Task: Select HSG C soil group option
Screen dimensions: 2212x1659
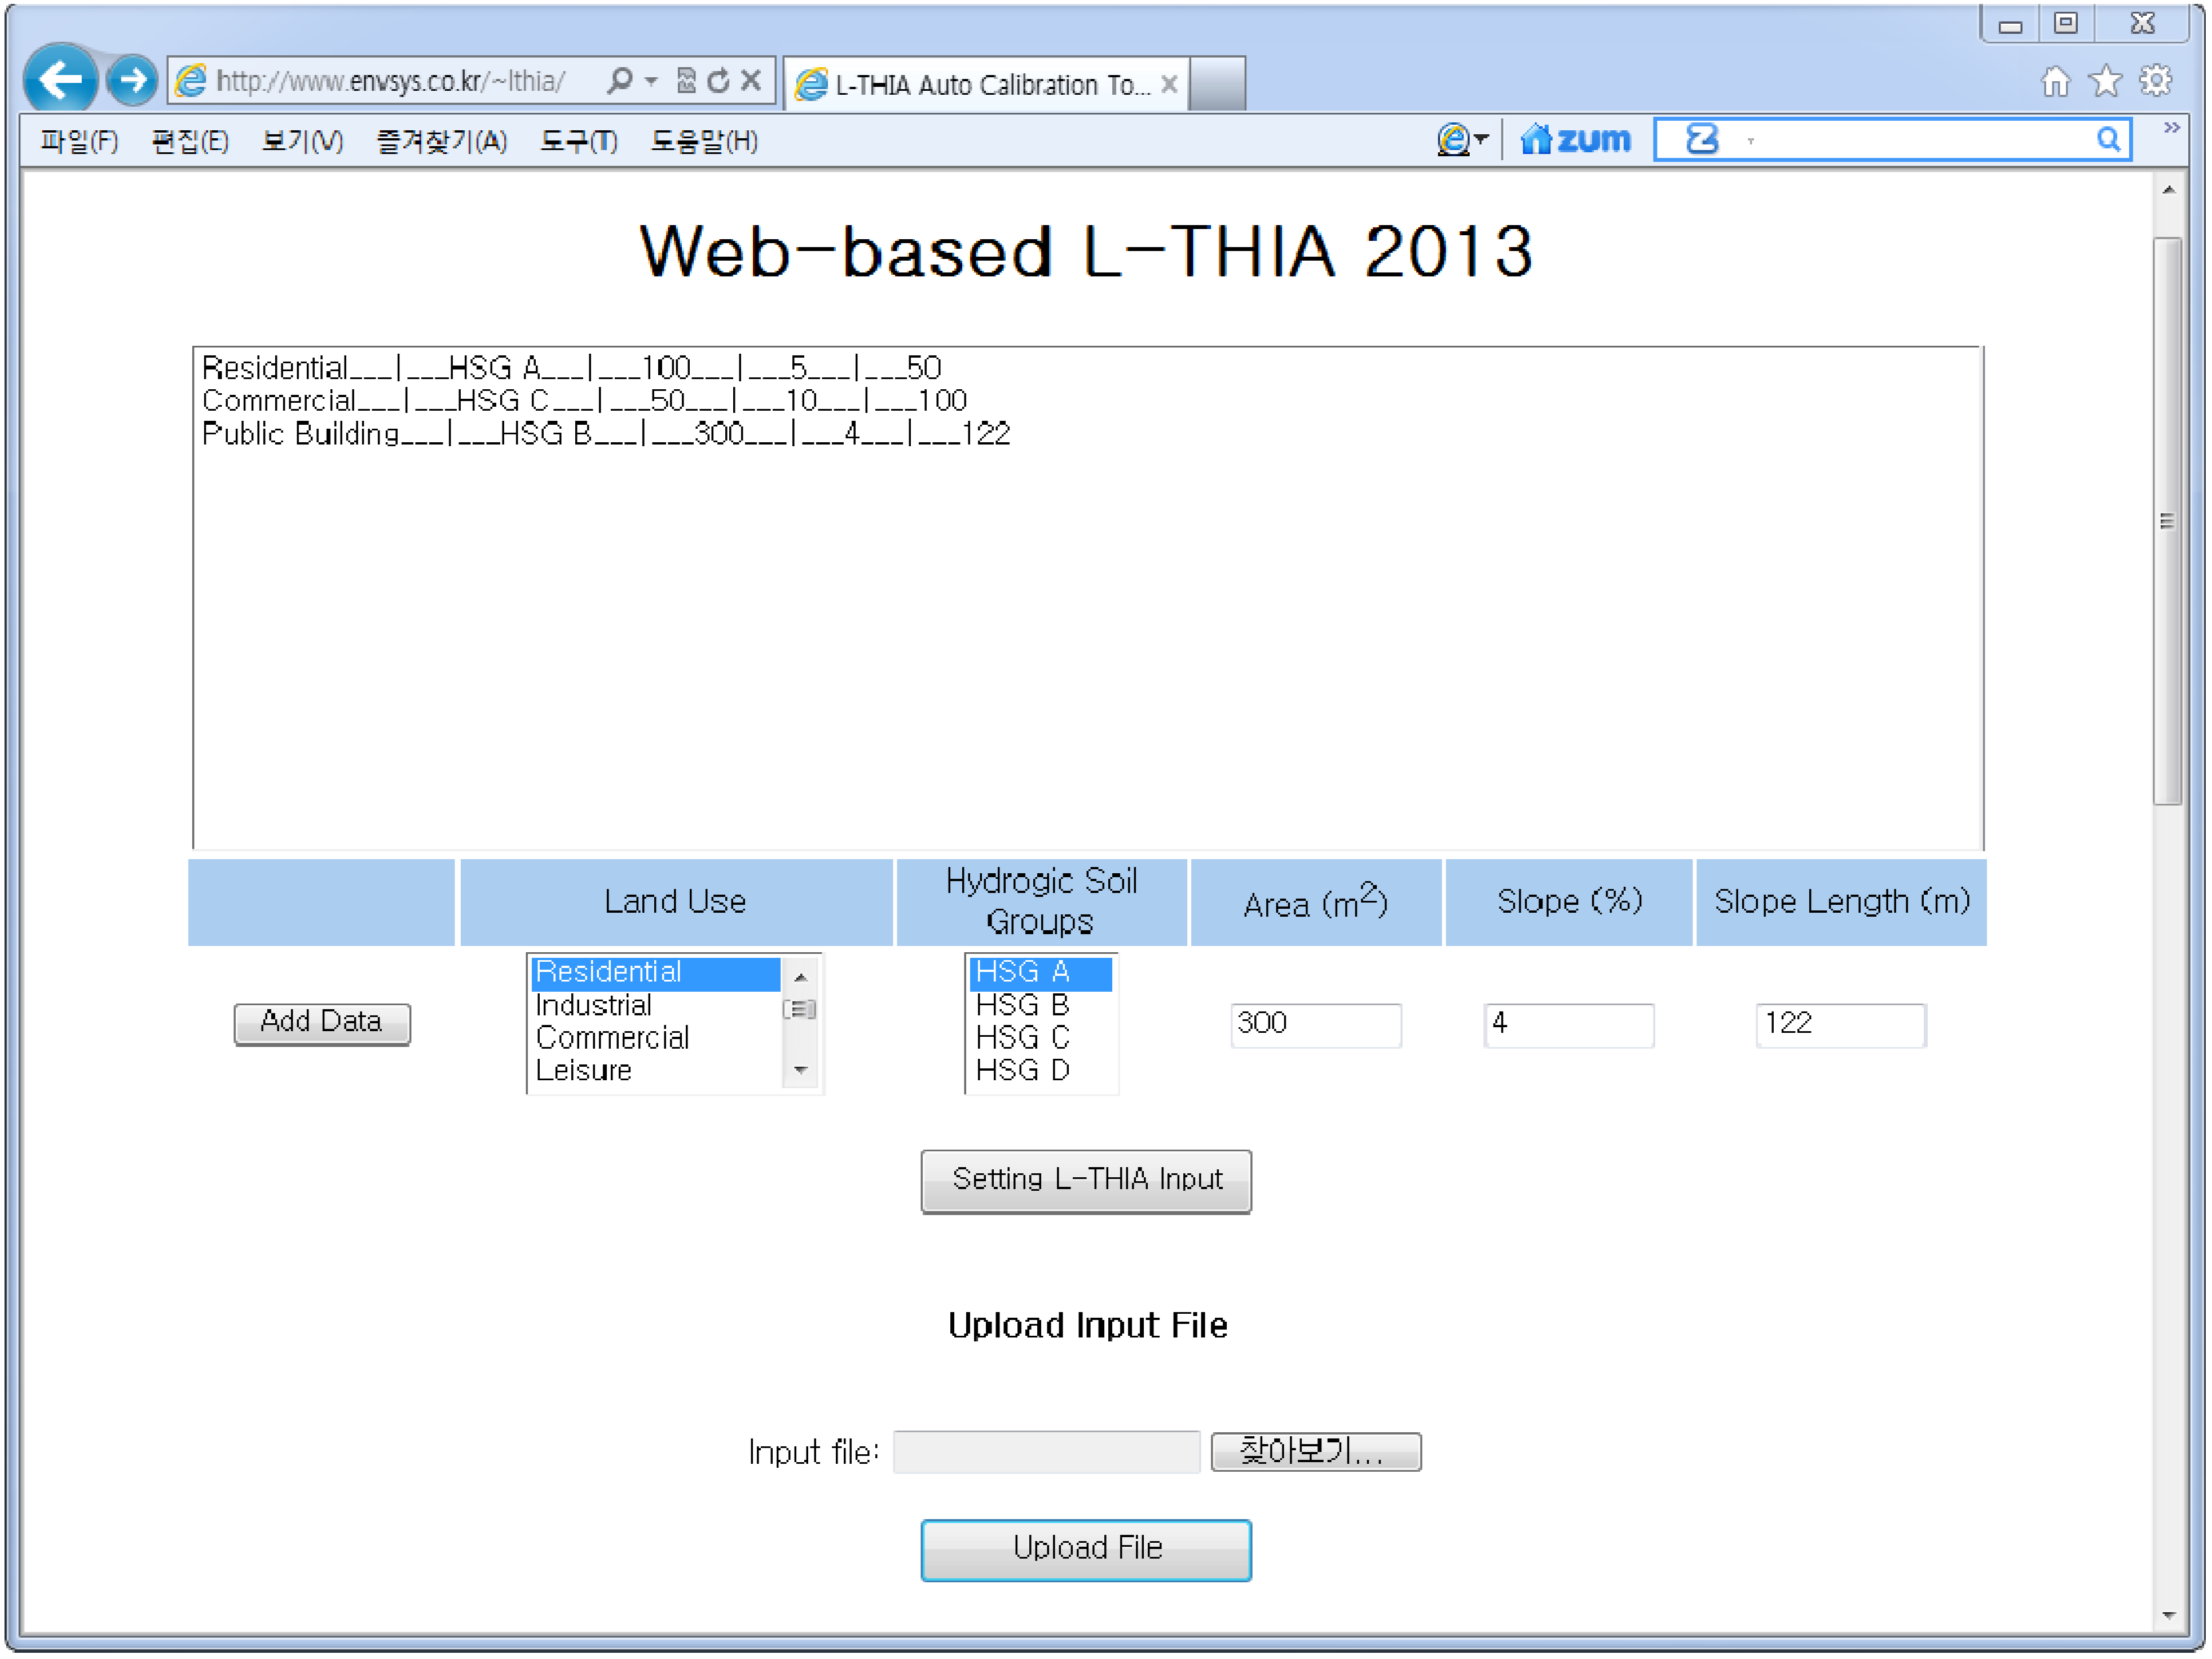Action: 1022,1038
